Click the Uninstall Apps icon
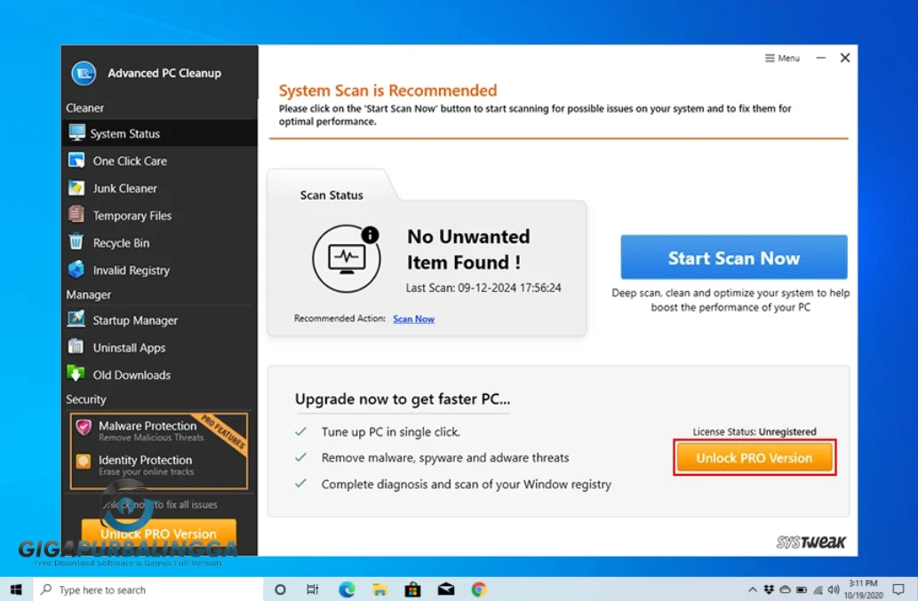 (76, 347)
